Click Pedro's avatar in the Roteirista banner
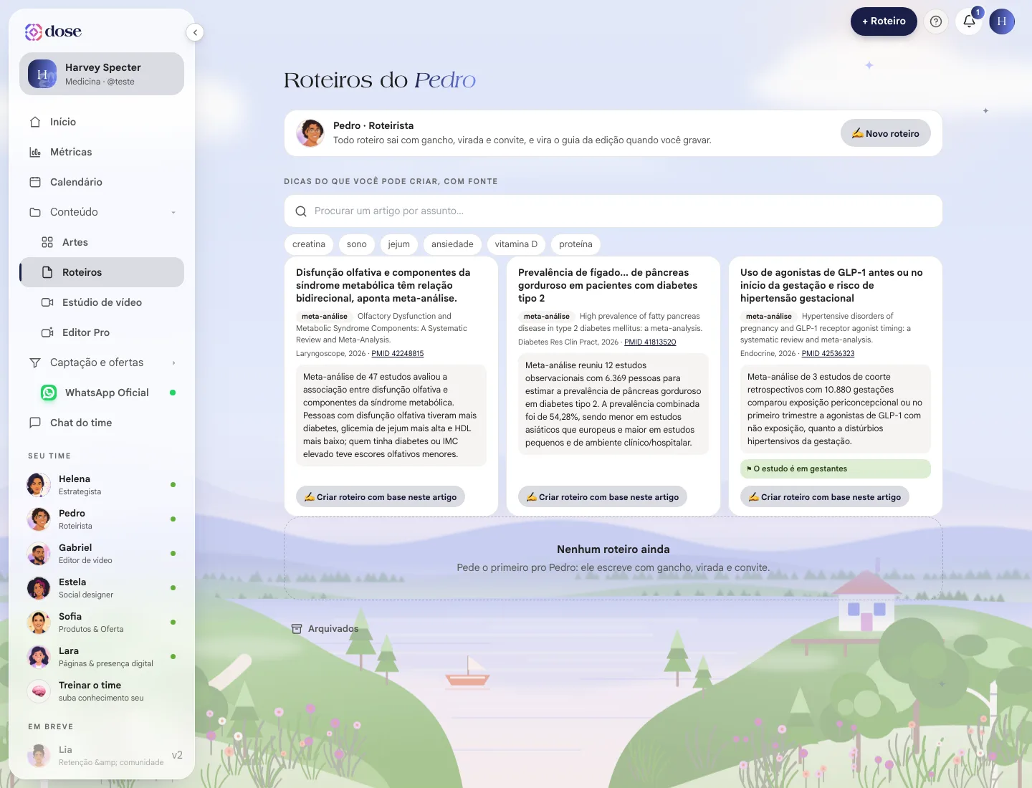The width and height of the screenshot is (1032, 788). 310,133
